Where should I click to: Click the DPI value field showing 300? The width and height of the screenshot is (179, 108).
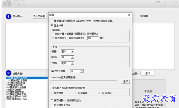[x=93, y=38]
